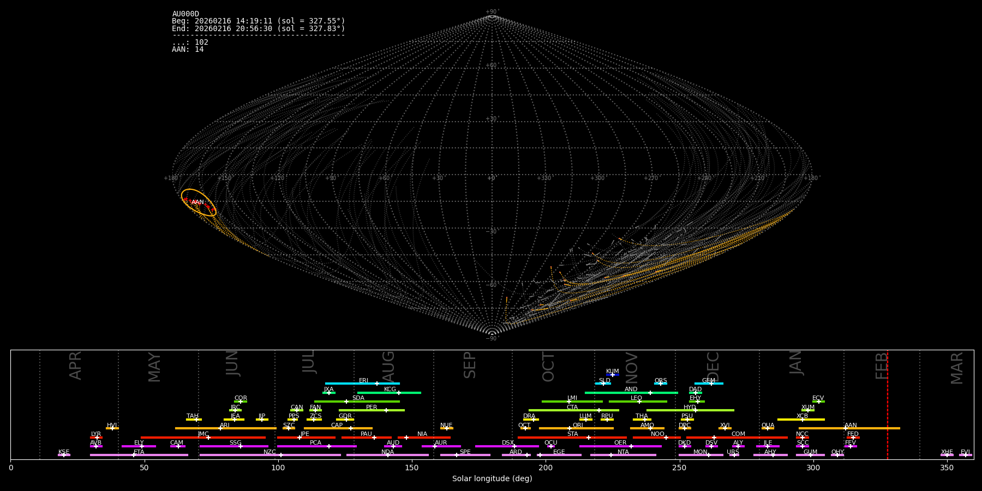Click the purple SSG activity bar

tap(234, 446)
